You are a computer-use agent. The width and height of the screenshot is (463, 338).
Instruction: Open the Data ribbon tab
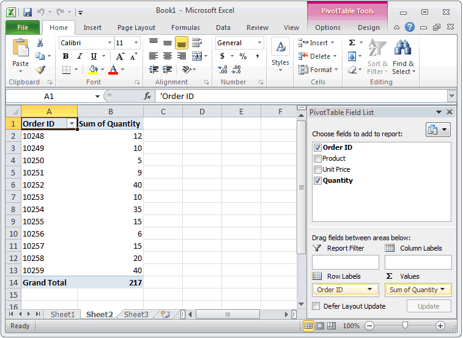(x=223, y=28)
